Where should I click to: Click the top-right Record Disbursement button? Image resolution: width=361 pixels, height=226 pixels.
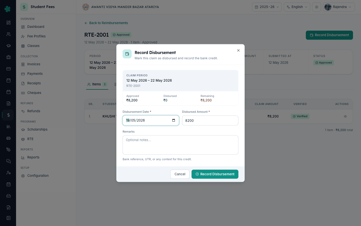pos(329,35)
